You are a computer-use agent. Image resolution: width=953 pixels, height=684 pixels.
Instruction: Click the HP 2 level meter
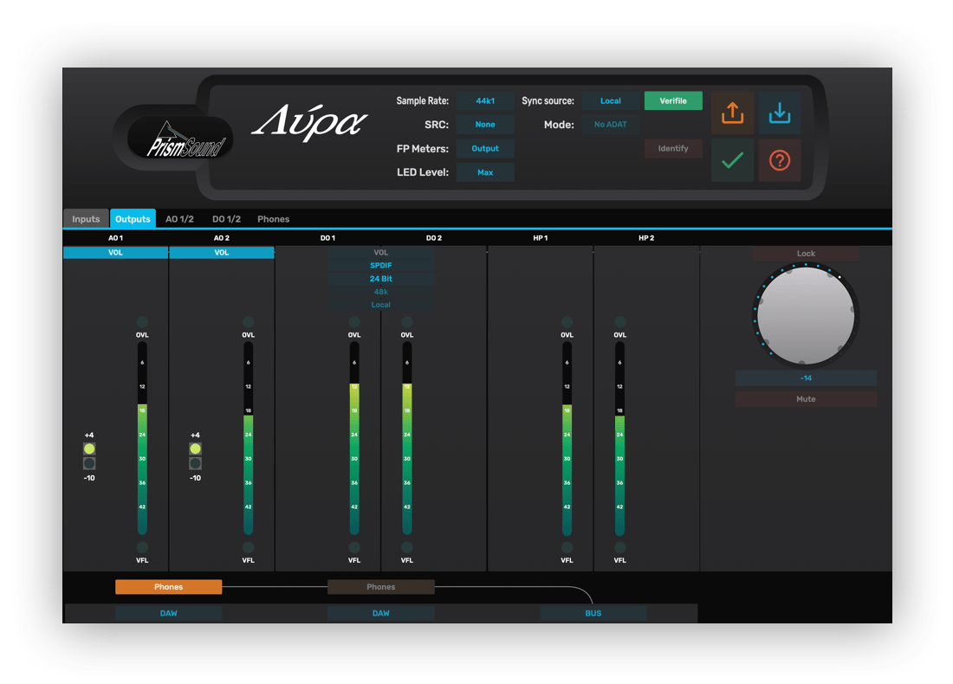(620, 438)
